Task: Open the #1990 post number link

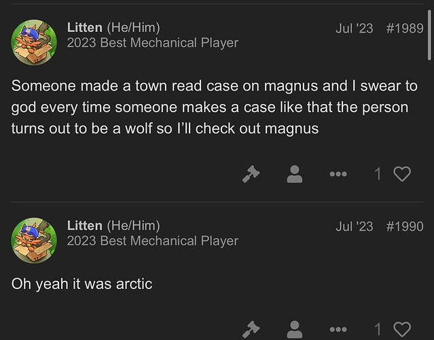Action: click(x=405, y=226)
